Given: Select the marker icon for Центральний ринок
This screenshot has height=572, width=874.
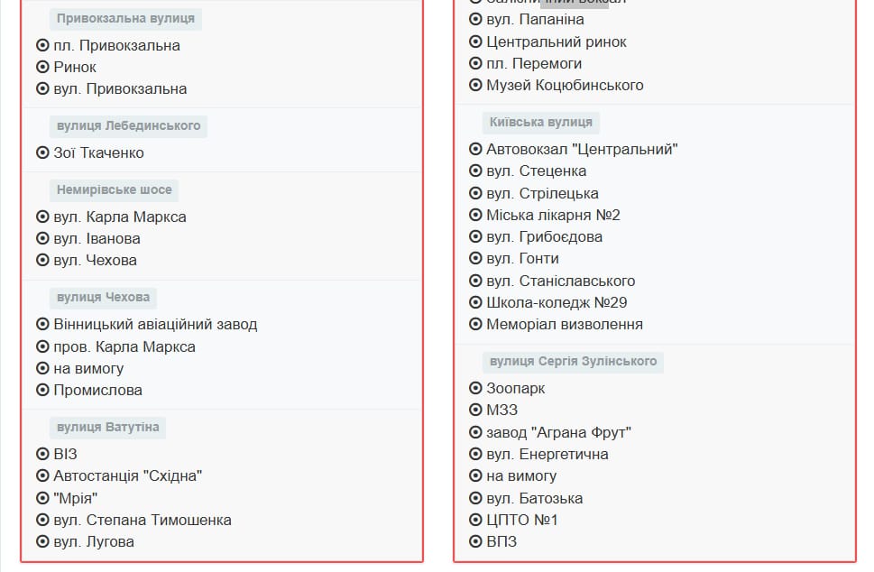Looking at the screenshot, I should pos(474,42).
